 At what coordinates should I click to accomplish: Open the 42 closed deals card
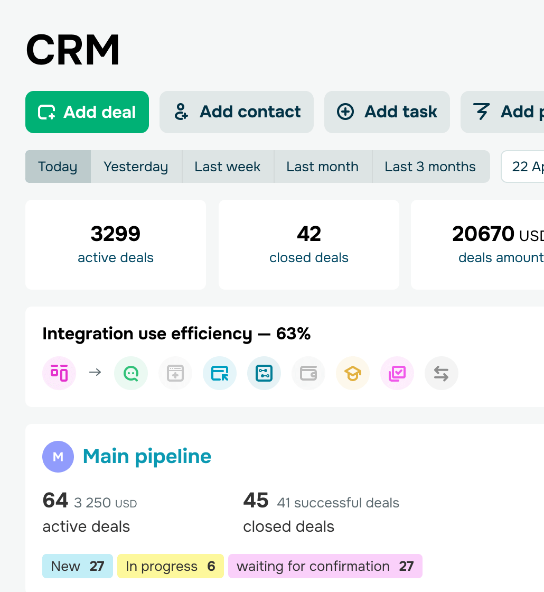[309, 245]
